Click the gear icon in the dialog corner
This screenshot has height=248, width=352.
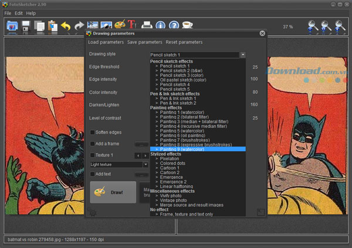click(92, 212)
